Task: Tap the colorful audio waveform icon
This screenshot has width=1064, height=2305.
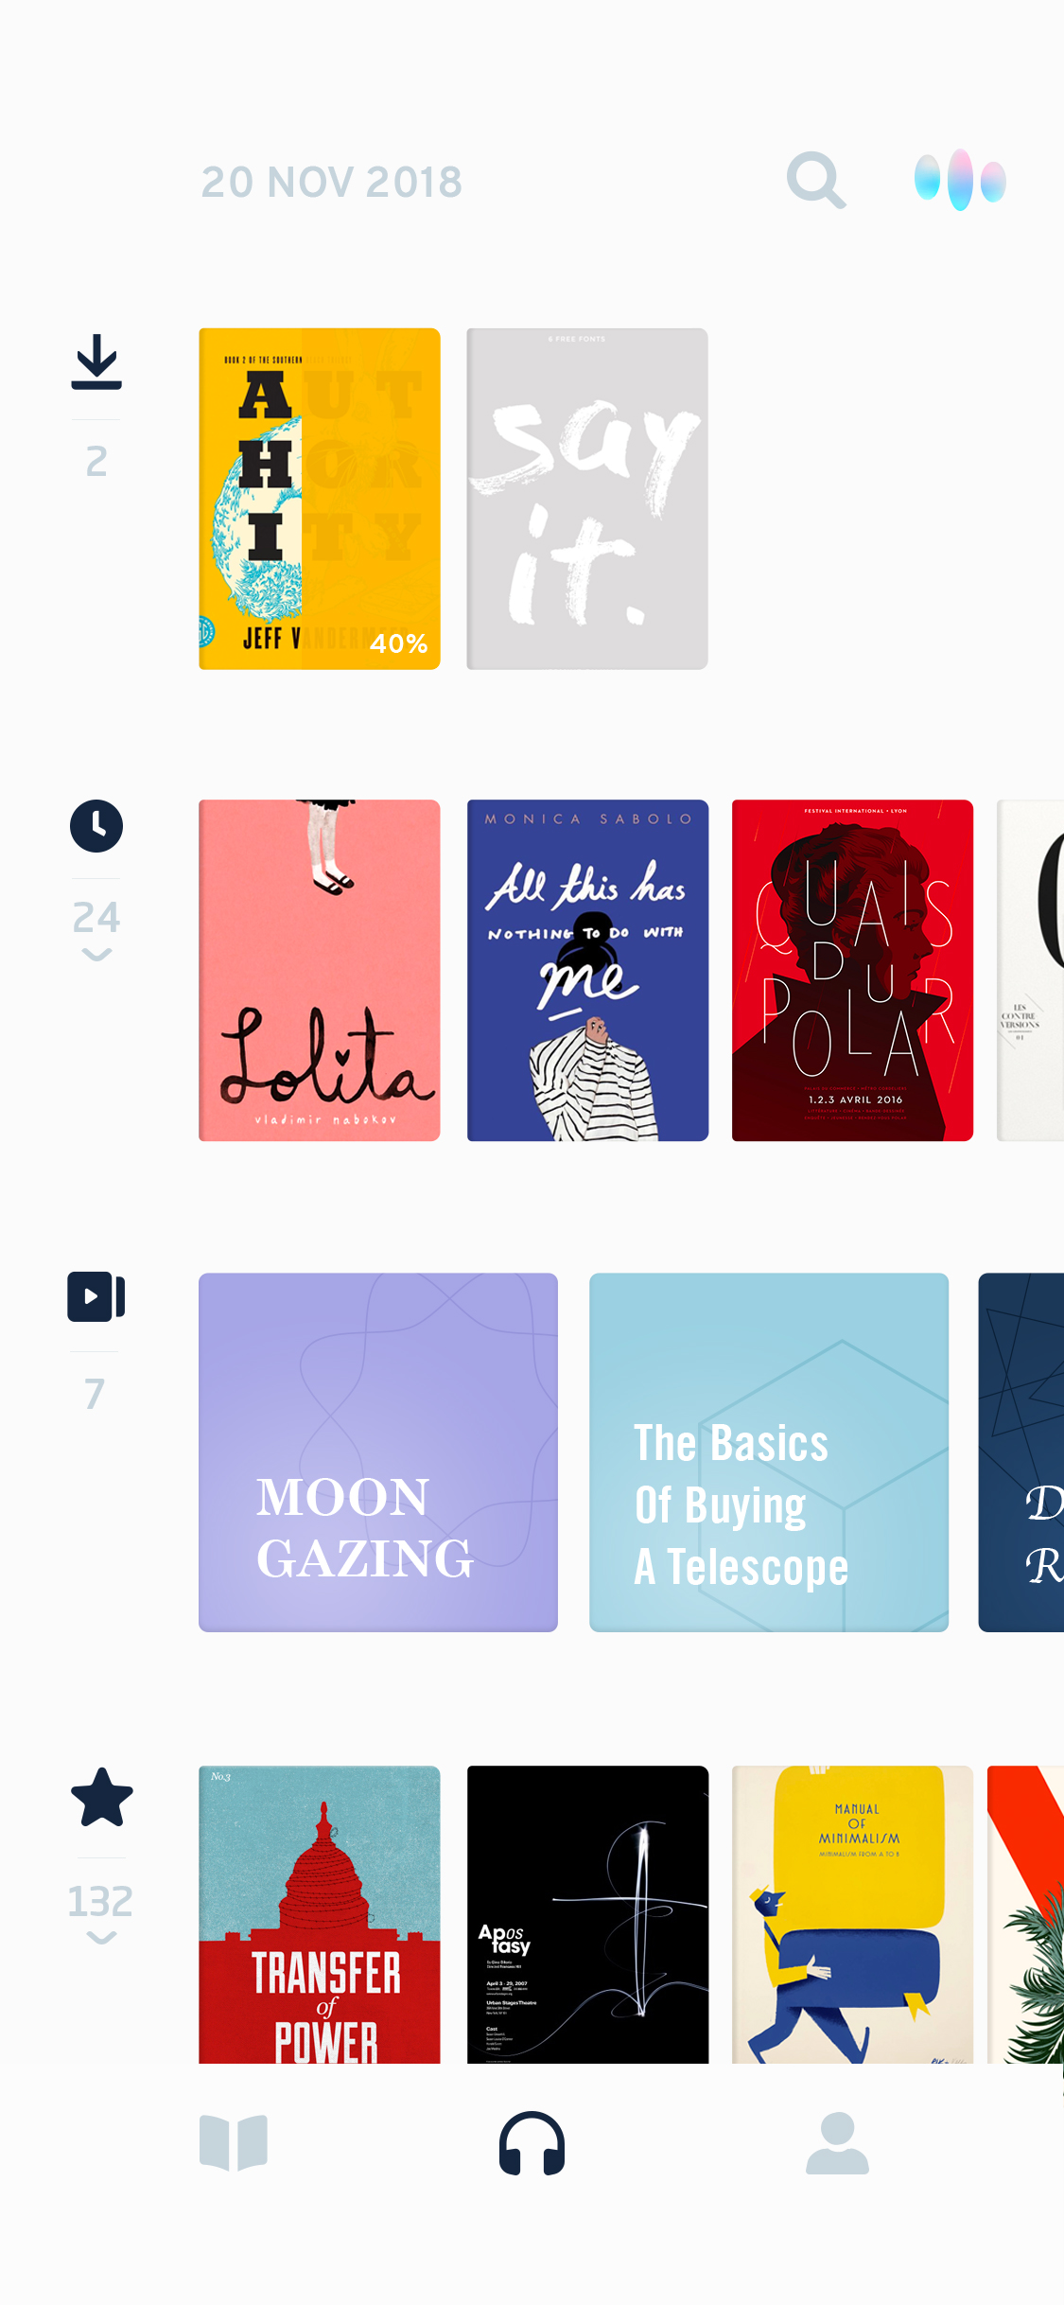Action: click(960, 180)
